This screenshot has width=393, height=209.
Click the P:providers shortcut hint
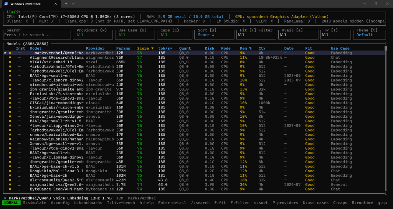point(285,203)
